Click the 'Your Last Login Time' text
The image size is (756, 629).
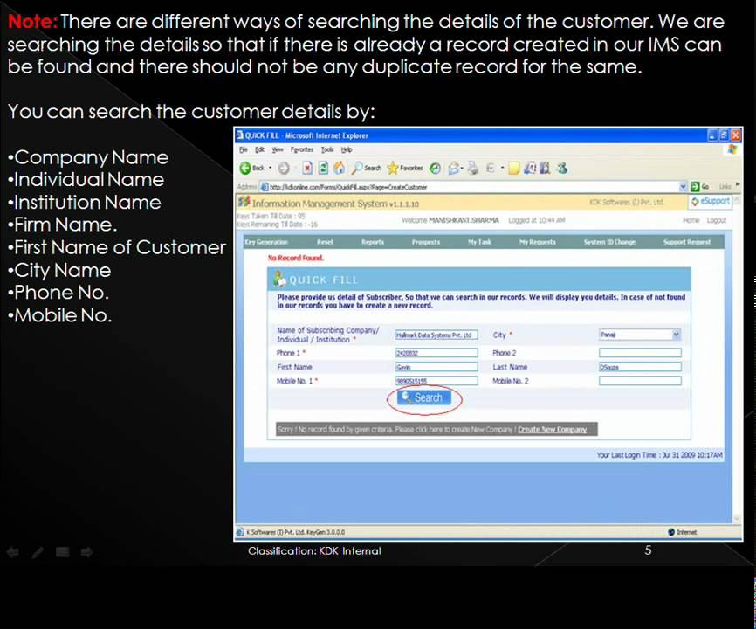659,455
